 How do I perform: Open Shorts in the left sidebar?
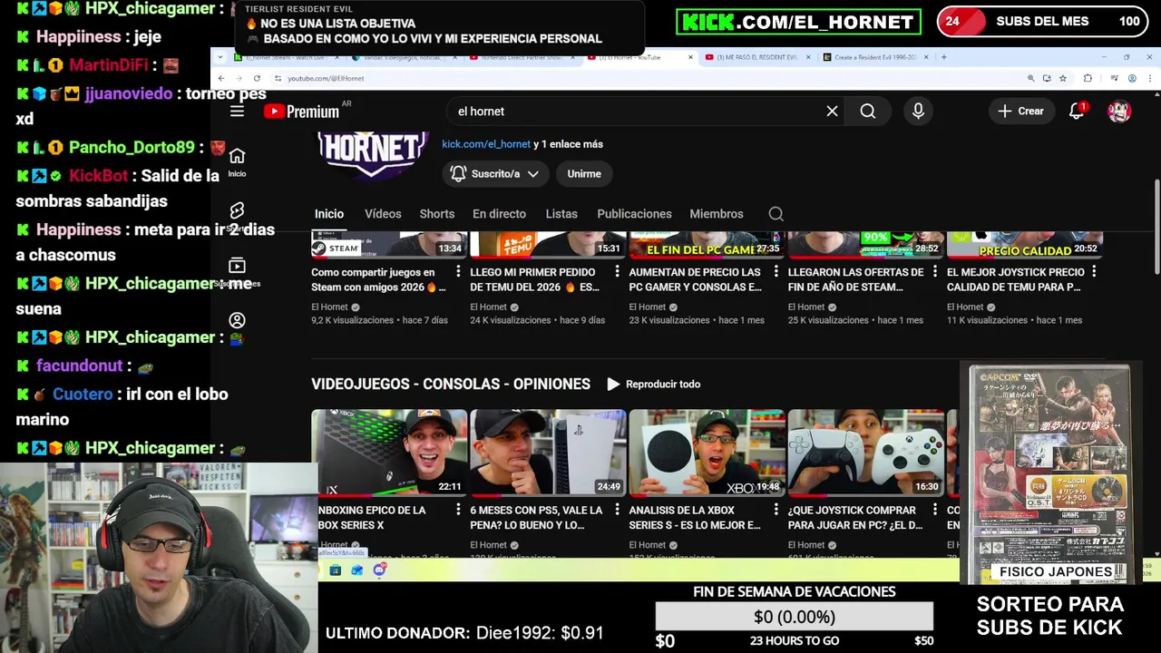(237, 216)
